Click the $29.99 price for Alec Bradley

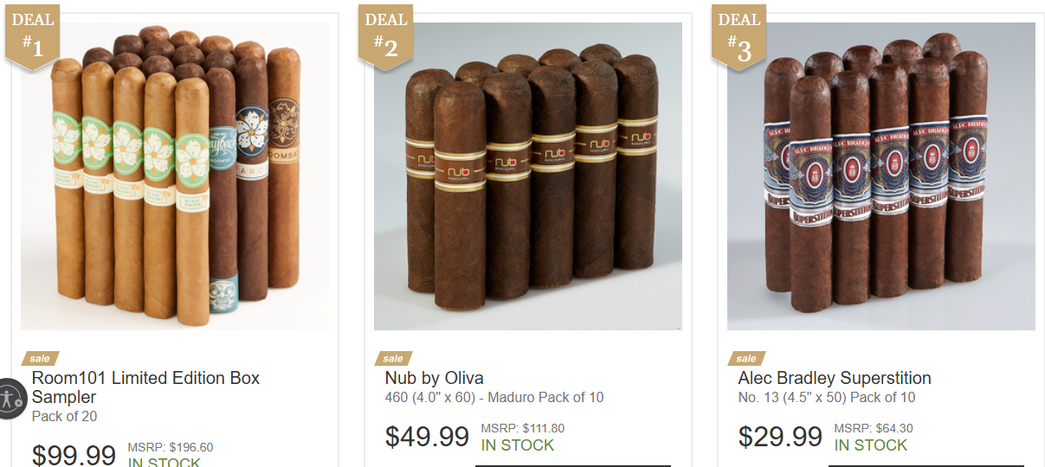(780, 437)
